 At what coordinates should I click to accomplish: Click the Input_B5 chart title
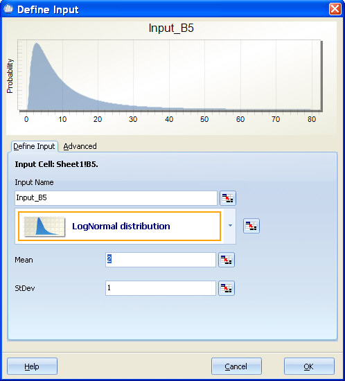[x=171, y=28]
